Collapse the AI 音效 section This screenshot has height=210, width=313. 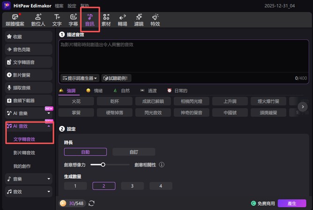[x=49, y=126]
